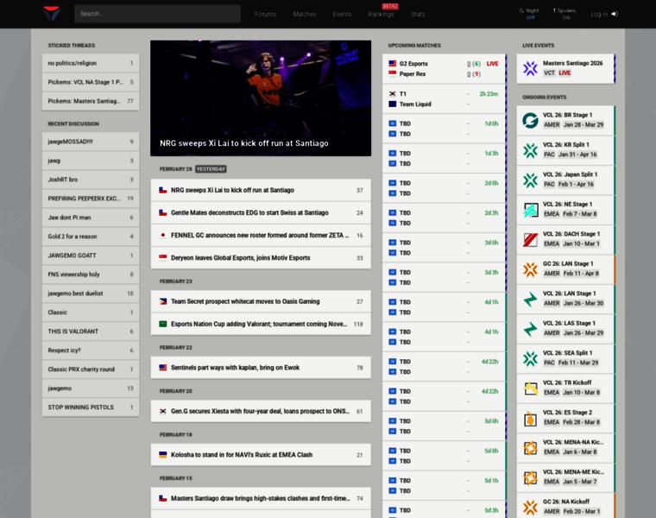656x518 pixels.
Task: Open VCL 26: MENA-NA Kickoff logo
Action: click(x=530, y=447)
